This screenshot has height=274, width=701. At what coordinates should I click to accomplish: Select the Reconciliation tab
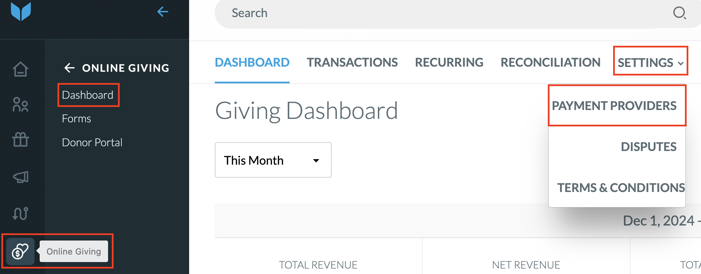point(551,63)
